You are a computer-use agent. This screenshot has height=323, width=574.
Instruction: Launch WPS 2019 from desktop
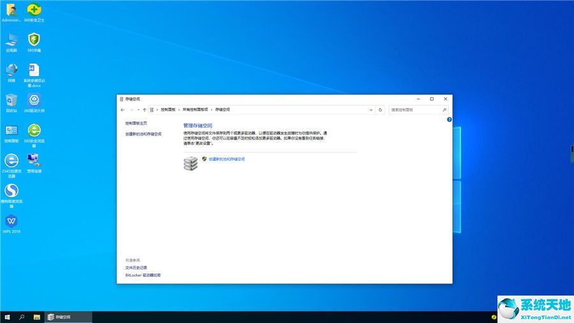click(11, 222)
